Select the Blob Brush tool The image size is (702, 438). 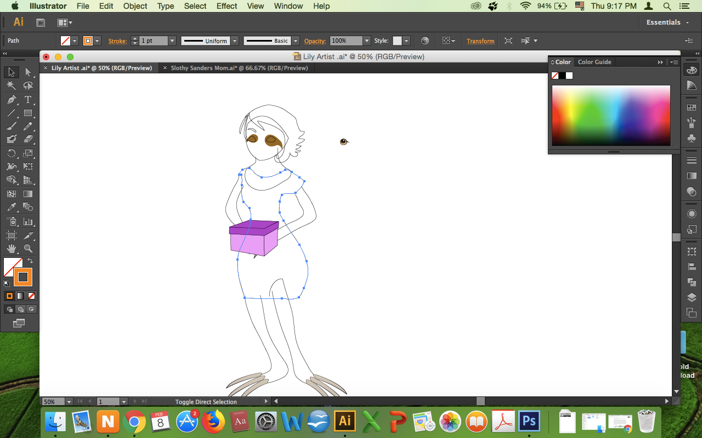click(x=11, y=140)
